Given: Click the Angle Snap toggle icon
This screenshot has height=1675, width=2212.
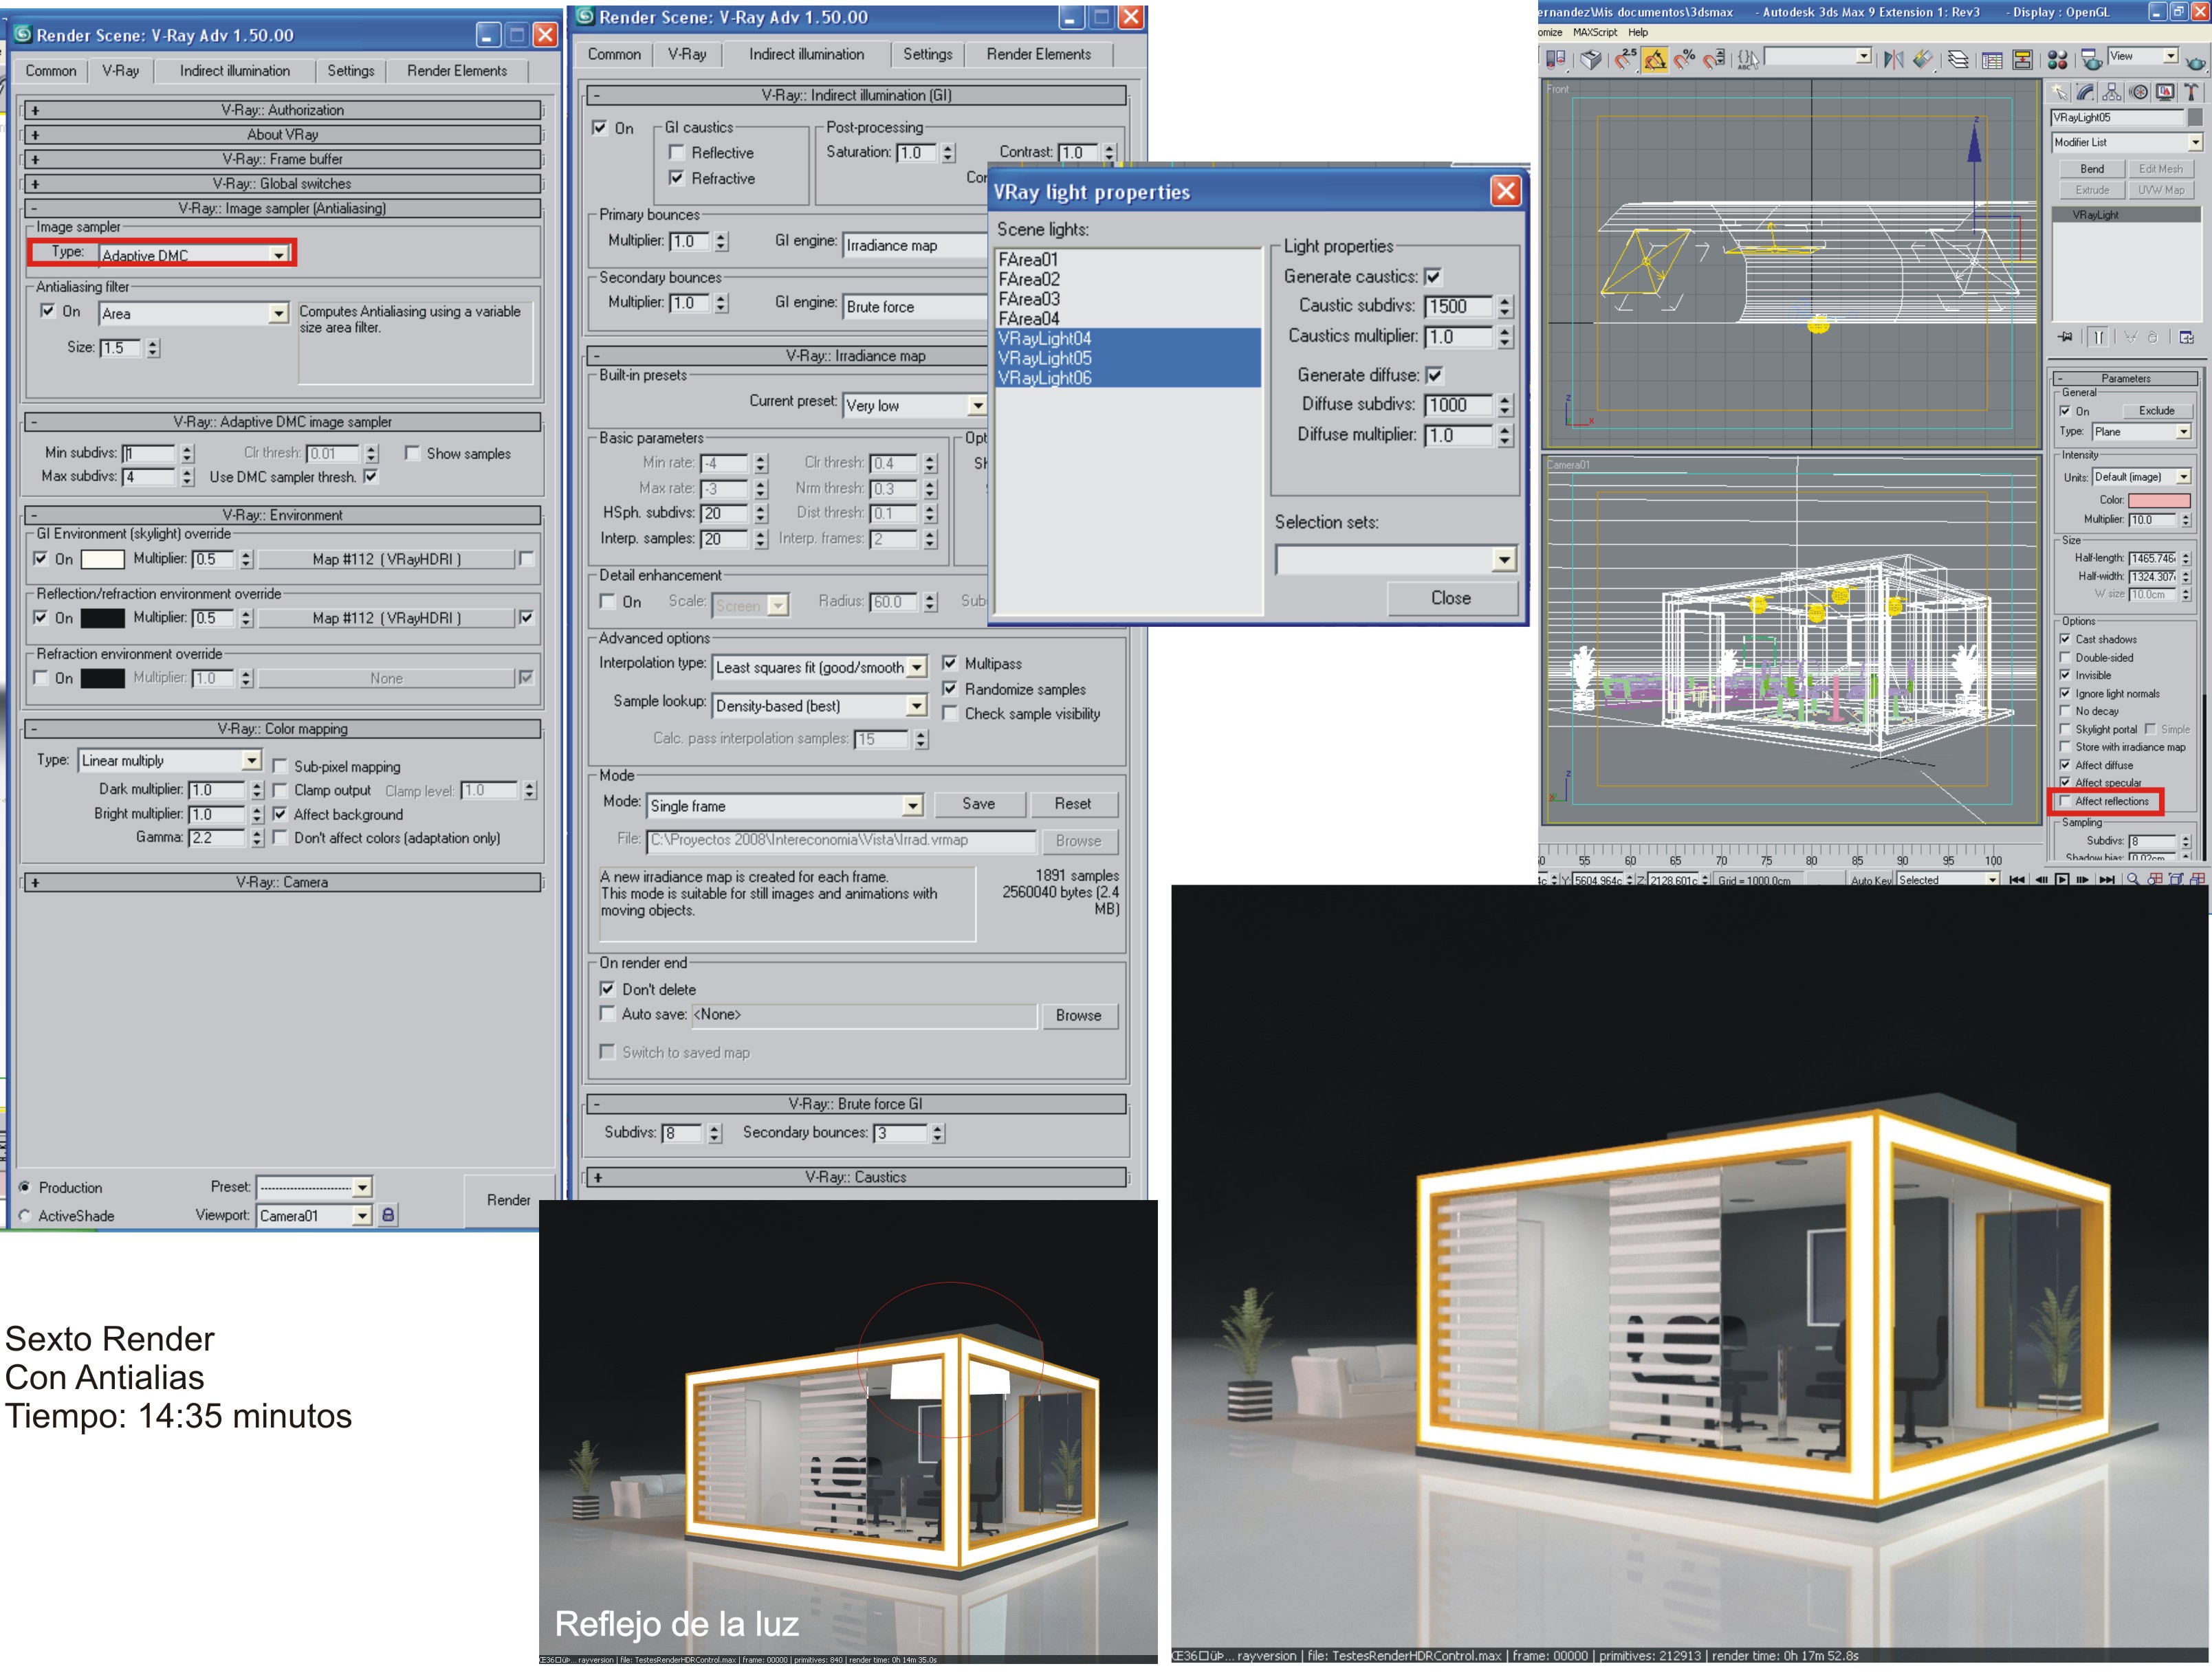Looking at the screenshot, I should 1655,60.
